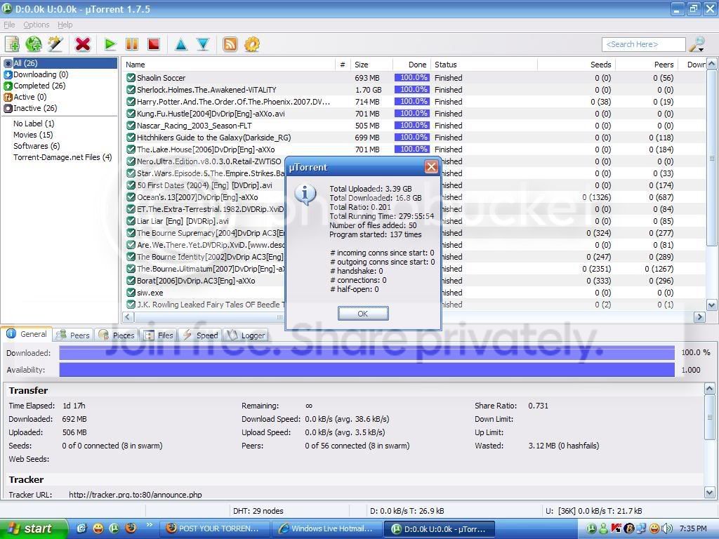Close the µTorrent statistics dialog

click(x=431, y=167)
